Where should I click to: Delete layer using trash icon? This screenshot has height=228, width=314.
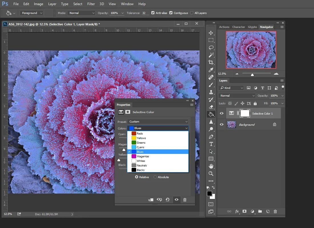(x=275, y=211)
